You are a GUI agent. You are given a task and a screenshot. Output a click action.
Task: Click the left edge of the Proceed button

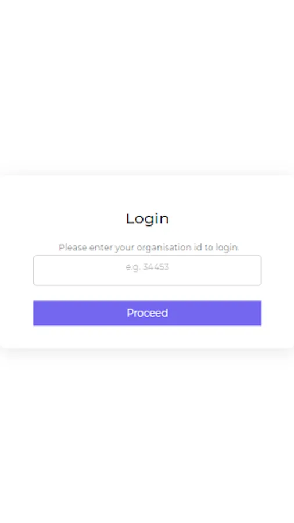click(x=38, y=313)
